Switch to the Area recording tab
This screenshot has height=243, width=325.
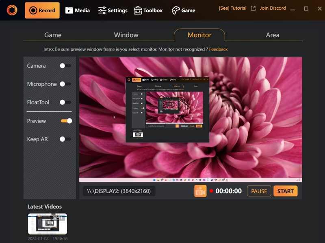click(x=273, y=35)
